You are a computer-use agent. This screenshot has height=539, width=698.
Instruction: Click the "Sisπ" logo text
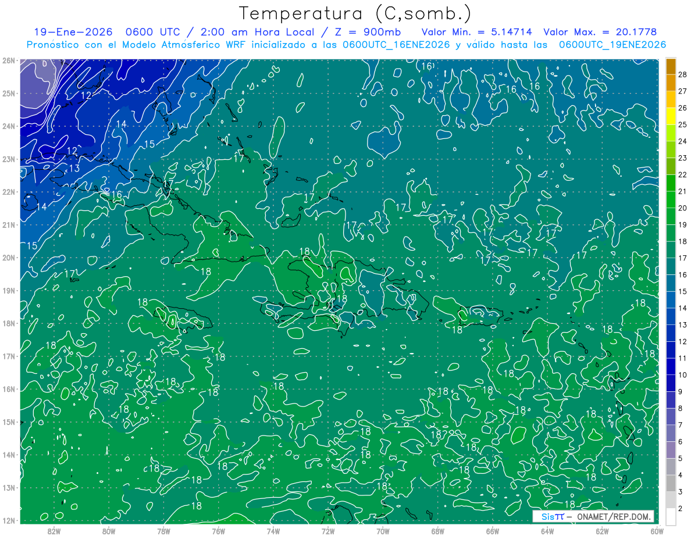point(553,516)
